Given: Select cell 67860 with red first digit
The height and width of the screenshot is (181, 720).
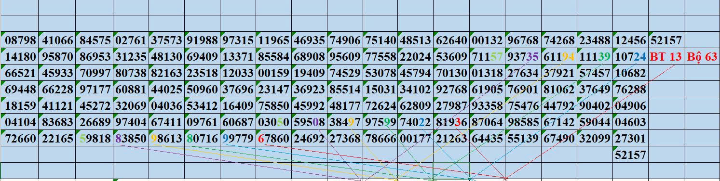Looking at the screenshot, I should pos(273,139).
